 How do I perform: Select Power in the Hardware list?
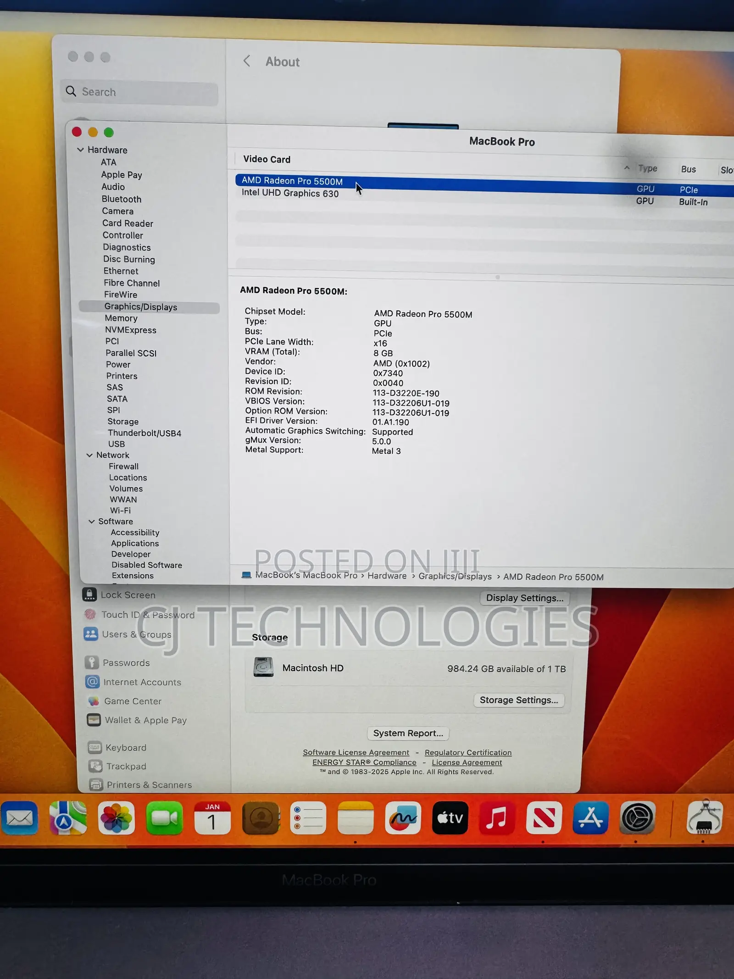coord(118,364)
